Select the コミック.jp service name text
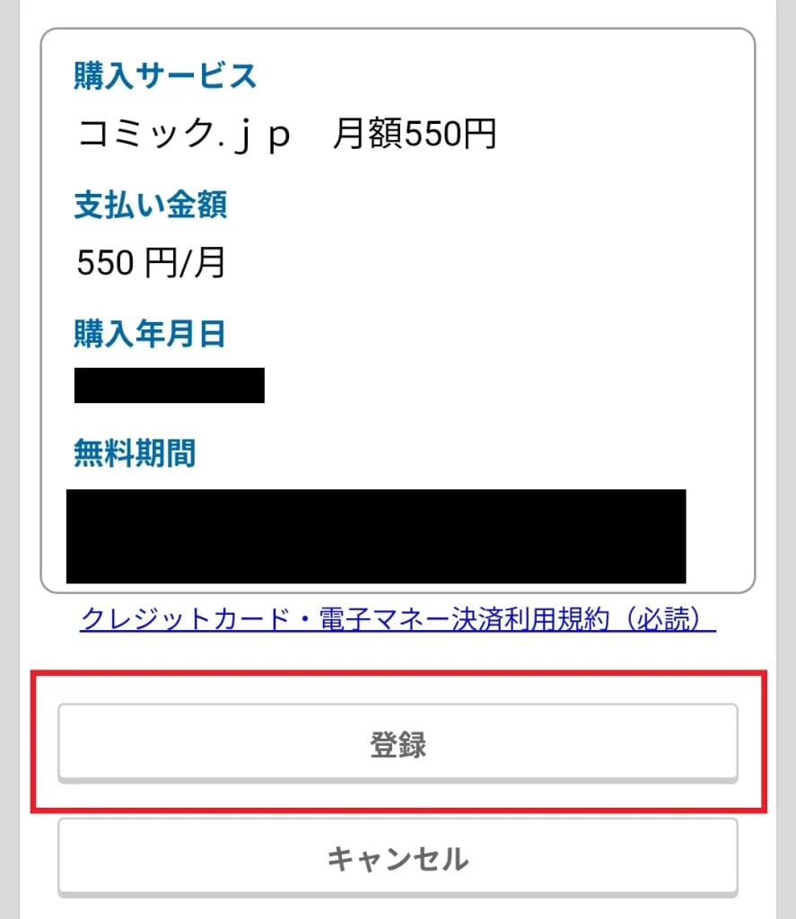 (184, 134)
